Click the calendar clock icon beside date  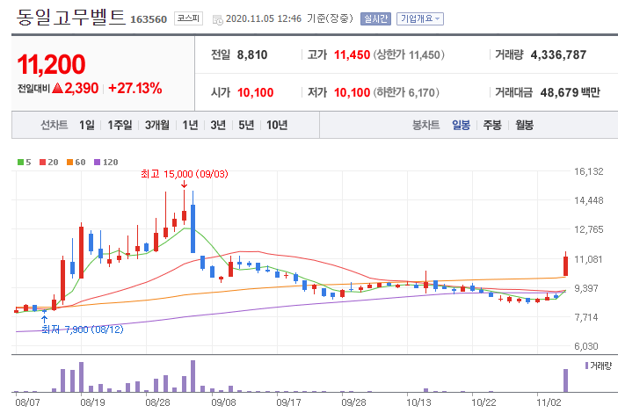[217, 19]
